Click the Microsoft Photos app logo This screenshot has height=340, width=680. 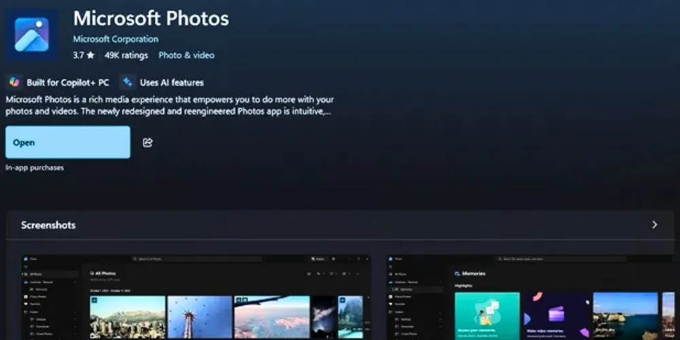[x=32, y=34]
